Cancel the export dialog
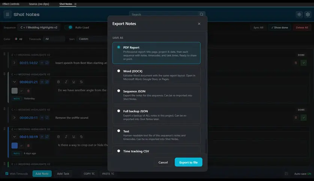The width and height of the screenshot is (314, 181). [163, 162]
